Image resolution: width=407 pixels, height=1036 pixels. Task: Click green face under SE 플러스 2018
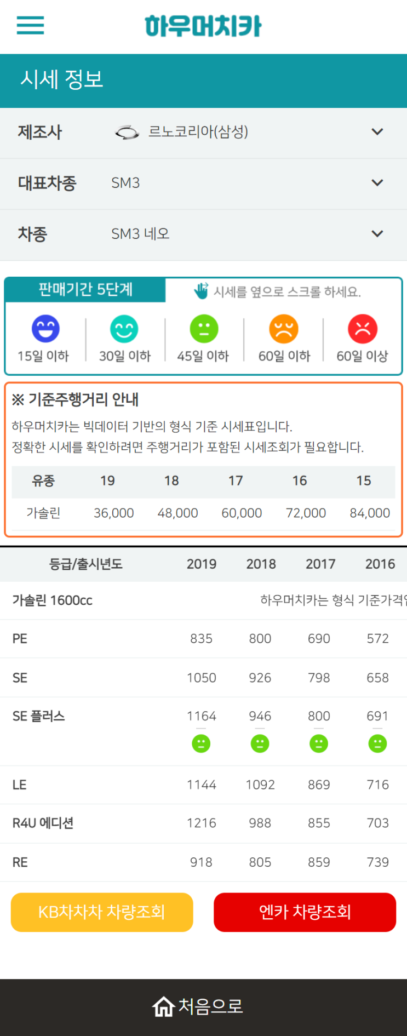coord(260,743)
